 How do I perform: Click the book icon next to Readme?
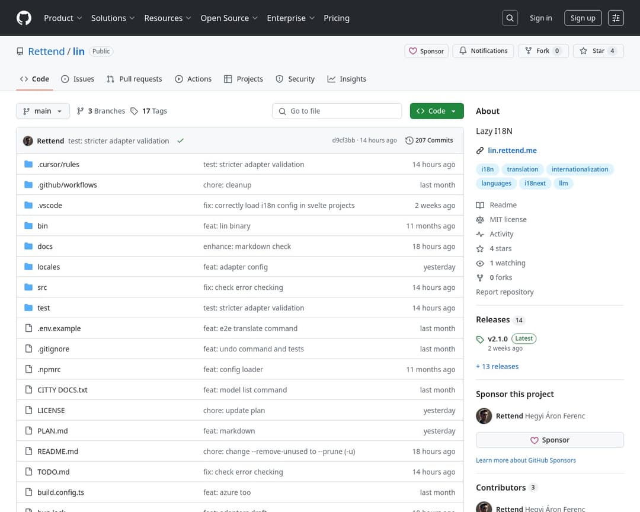[x=480, y=205]
